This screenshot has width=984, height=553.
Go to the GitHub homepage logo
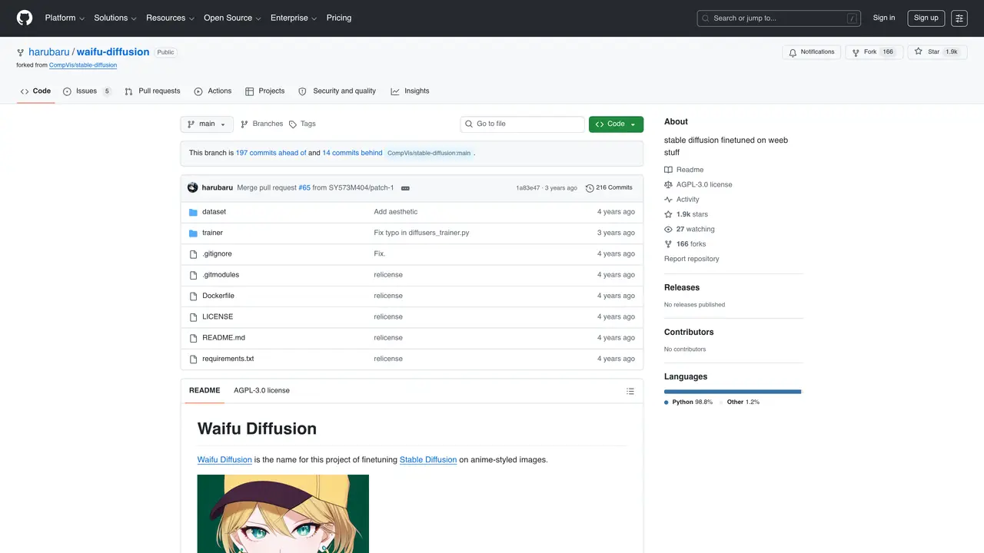coord(25,18)
